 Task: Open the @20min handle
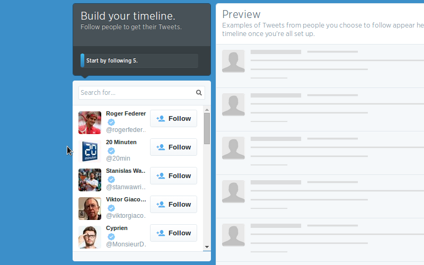(x=118, y=158)
